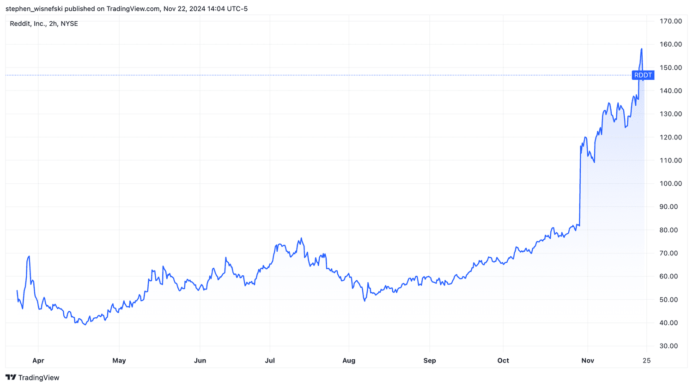Click the 130.00 price axis label
Viewport: 693px width, 387px height.
671,114
